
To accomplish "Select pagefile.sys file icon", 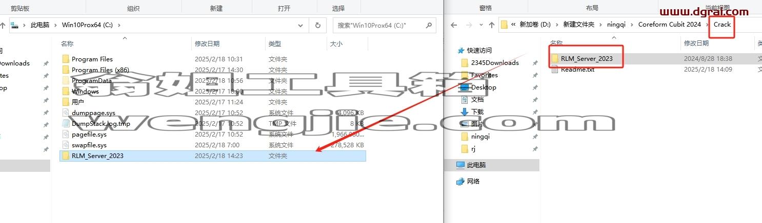I will pos(65,134).
